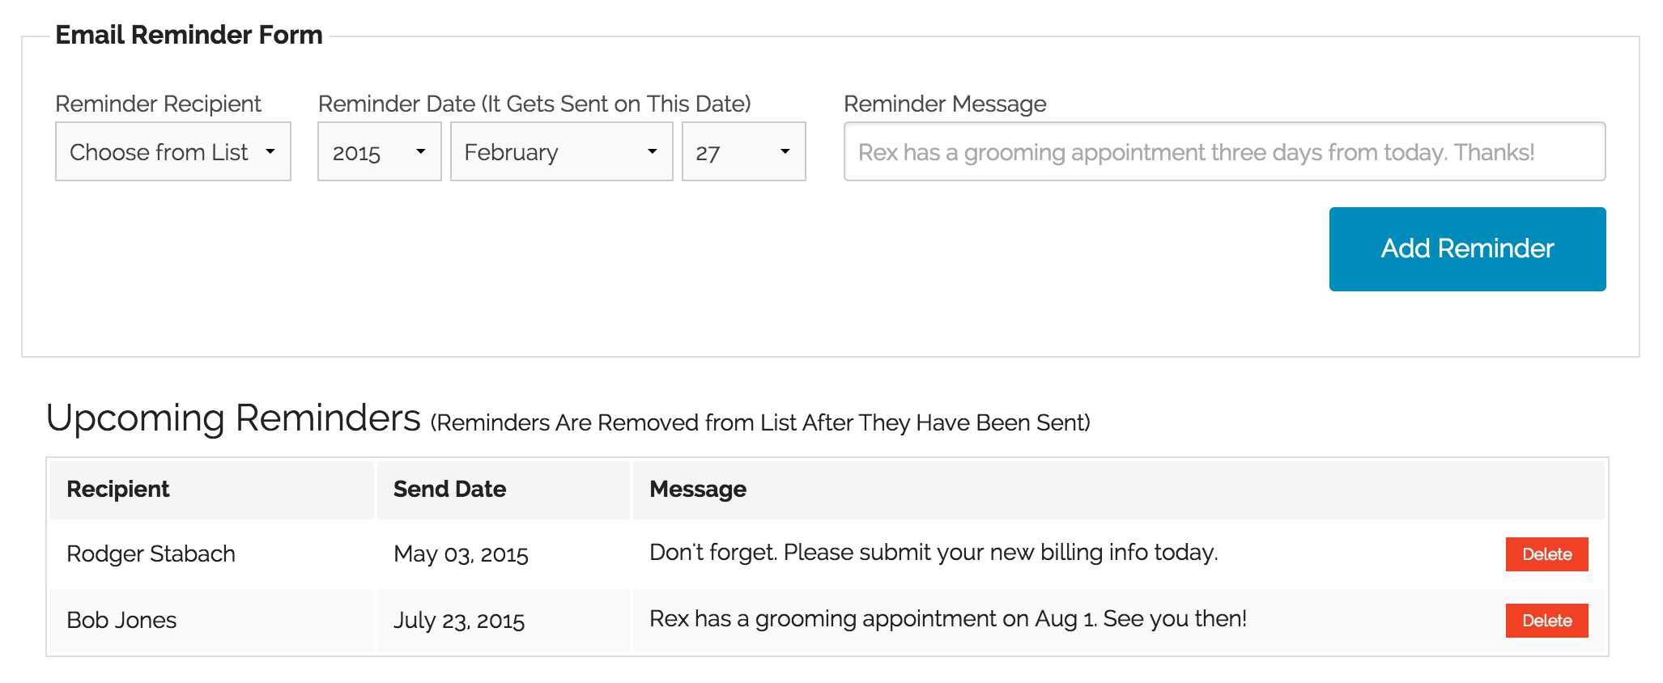1663x683 pixels.
Task: Select the Bob Jones recipient cell
Action: pyautogui.click(x=212, y=621)
